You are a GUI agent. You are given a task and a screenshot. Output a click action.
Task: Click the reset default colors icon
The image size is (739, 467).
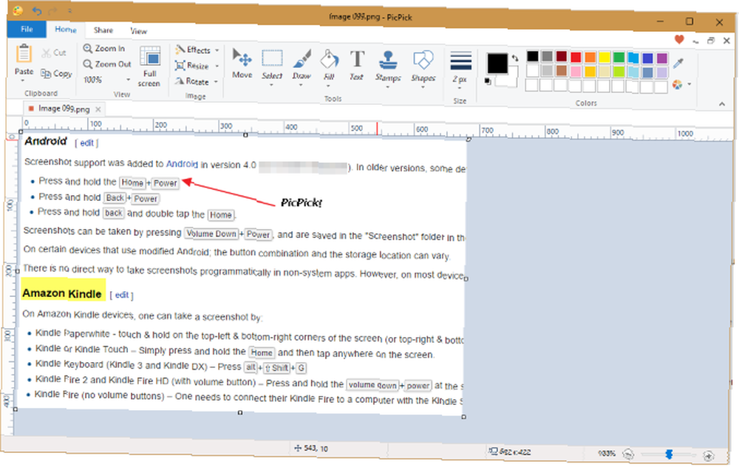click(488, 81)
